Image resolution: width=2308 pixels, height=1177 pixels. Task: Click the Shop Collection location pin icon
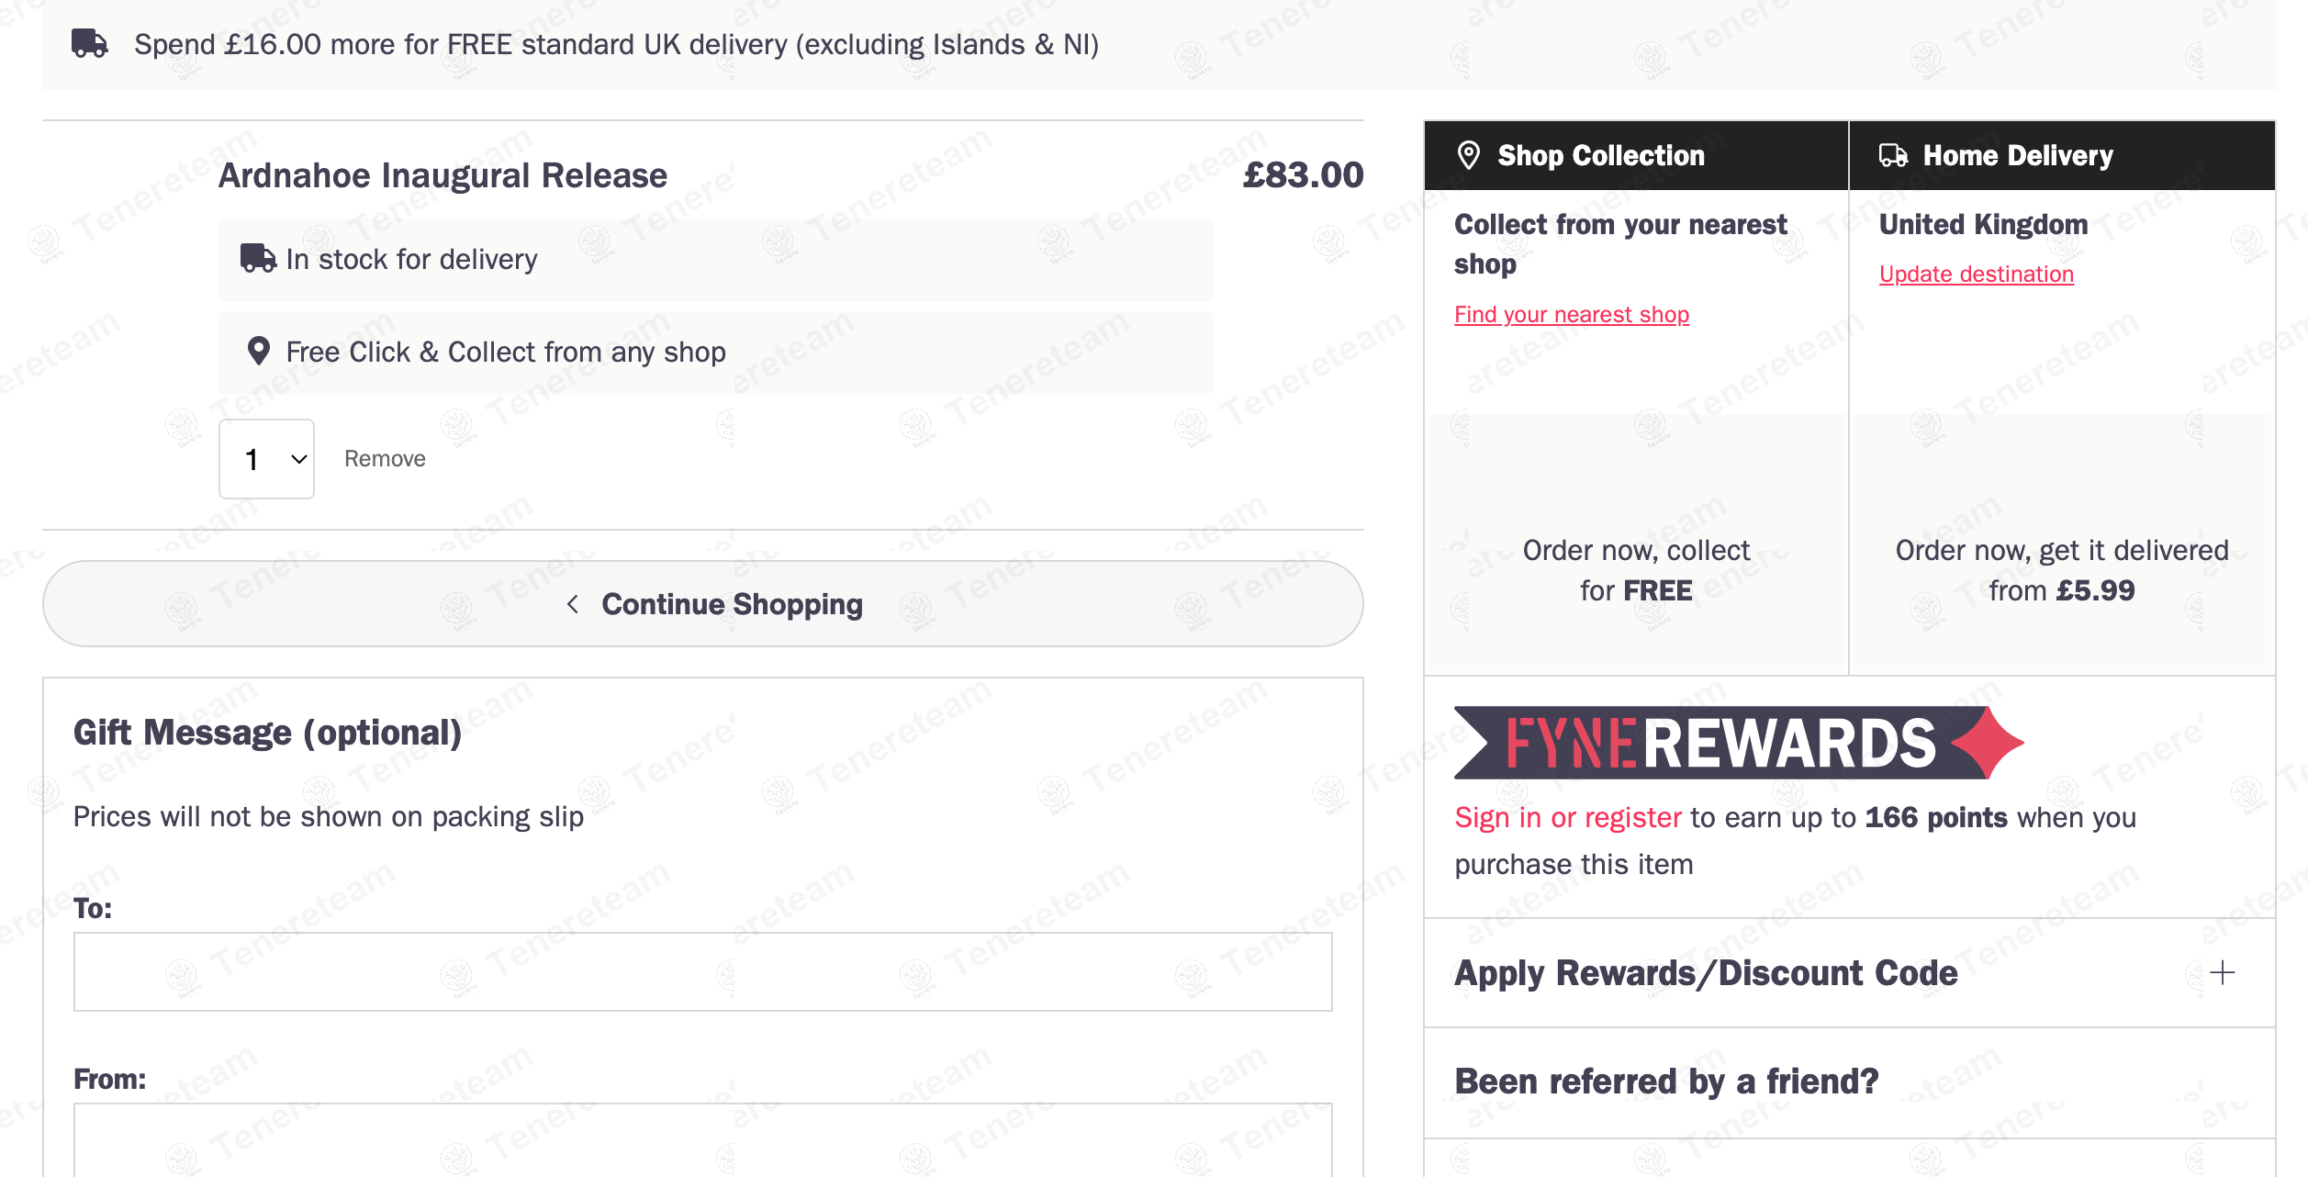coord(1469,155)
